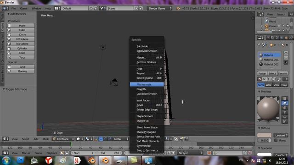Add a Cube mesh primitive

click(21, 30)
